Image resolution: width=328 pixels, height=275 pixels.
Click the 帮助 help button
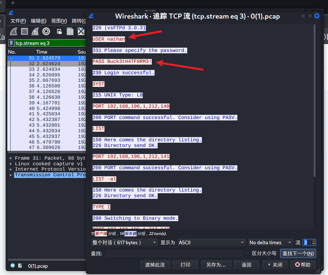coord(303,265)
